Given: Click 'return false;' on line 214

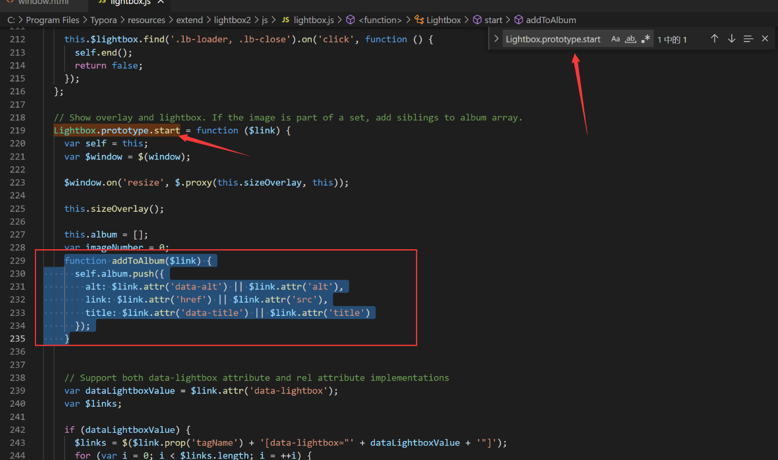Looking at the screenshot, I should coord(108,66).
